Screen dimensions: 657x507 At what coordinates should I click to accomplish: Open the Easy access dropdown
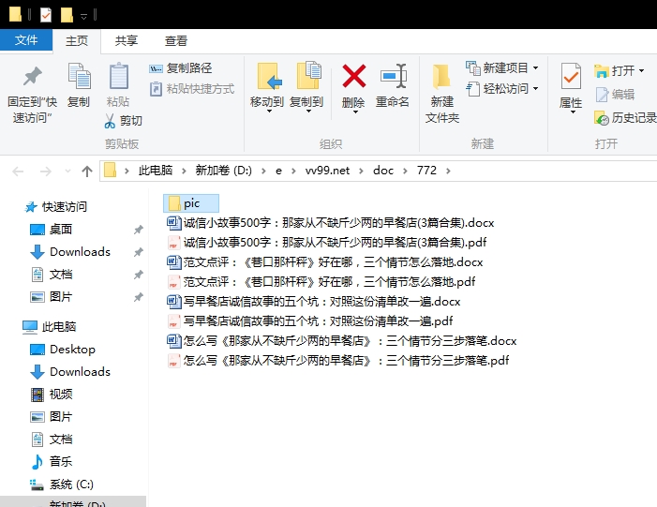coord(502,89)
